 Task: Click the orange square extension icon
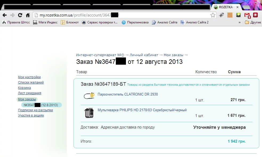(230, 15)
